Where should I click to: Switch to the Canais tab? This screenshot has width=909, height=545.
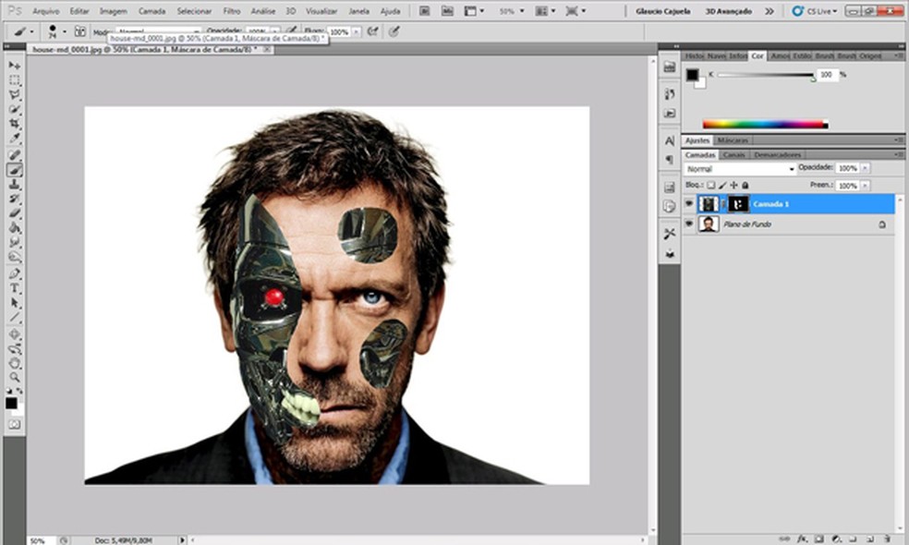tap(733, 154)
